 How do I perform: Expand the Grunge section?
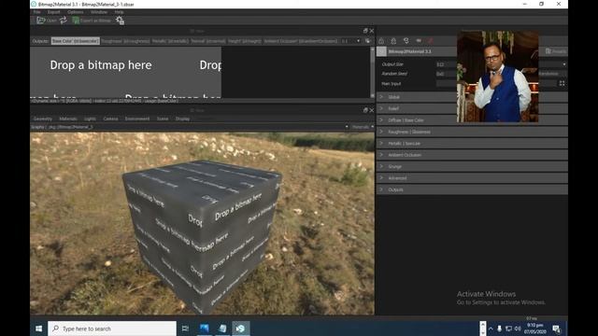pyautogui.click(x=472, y=166)
